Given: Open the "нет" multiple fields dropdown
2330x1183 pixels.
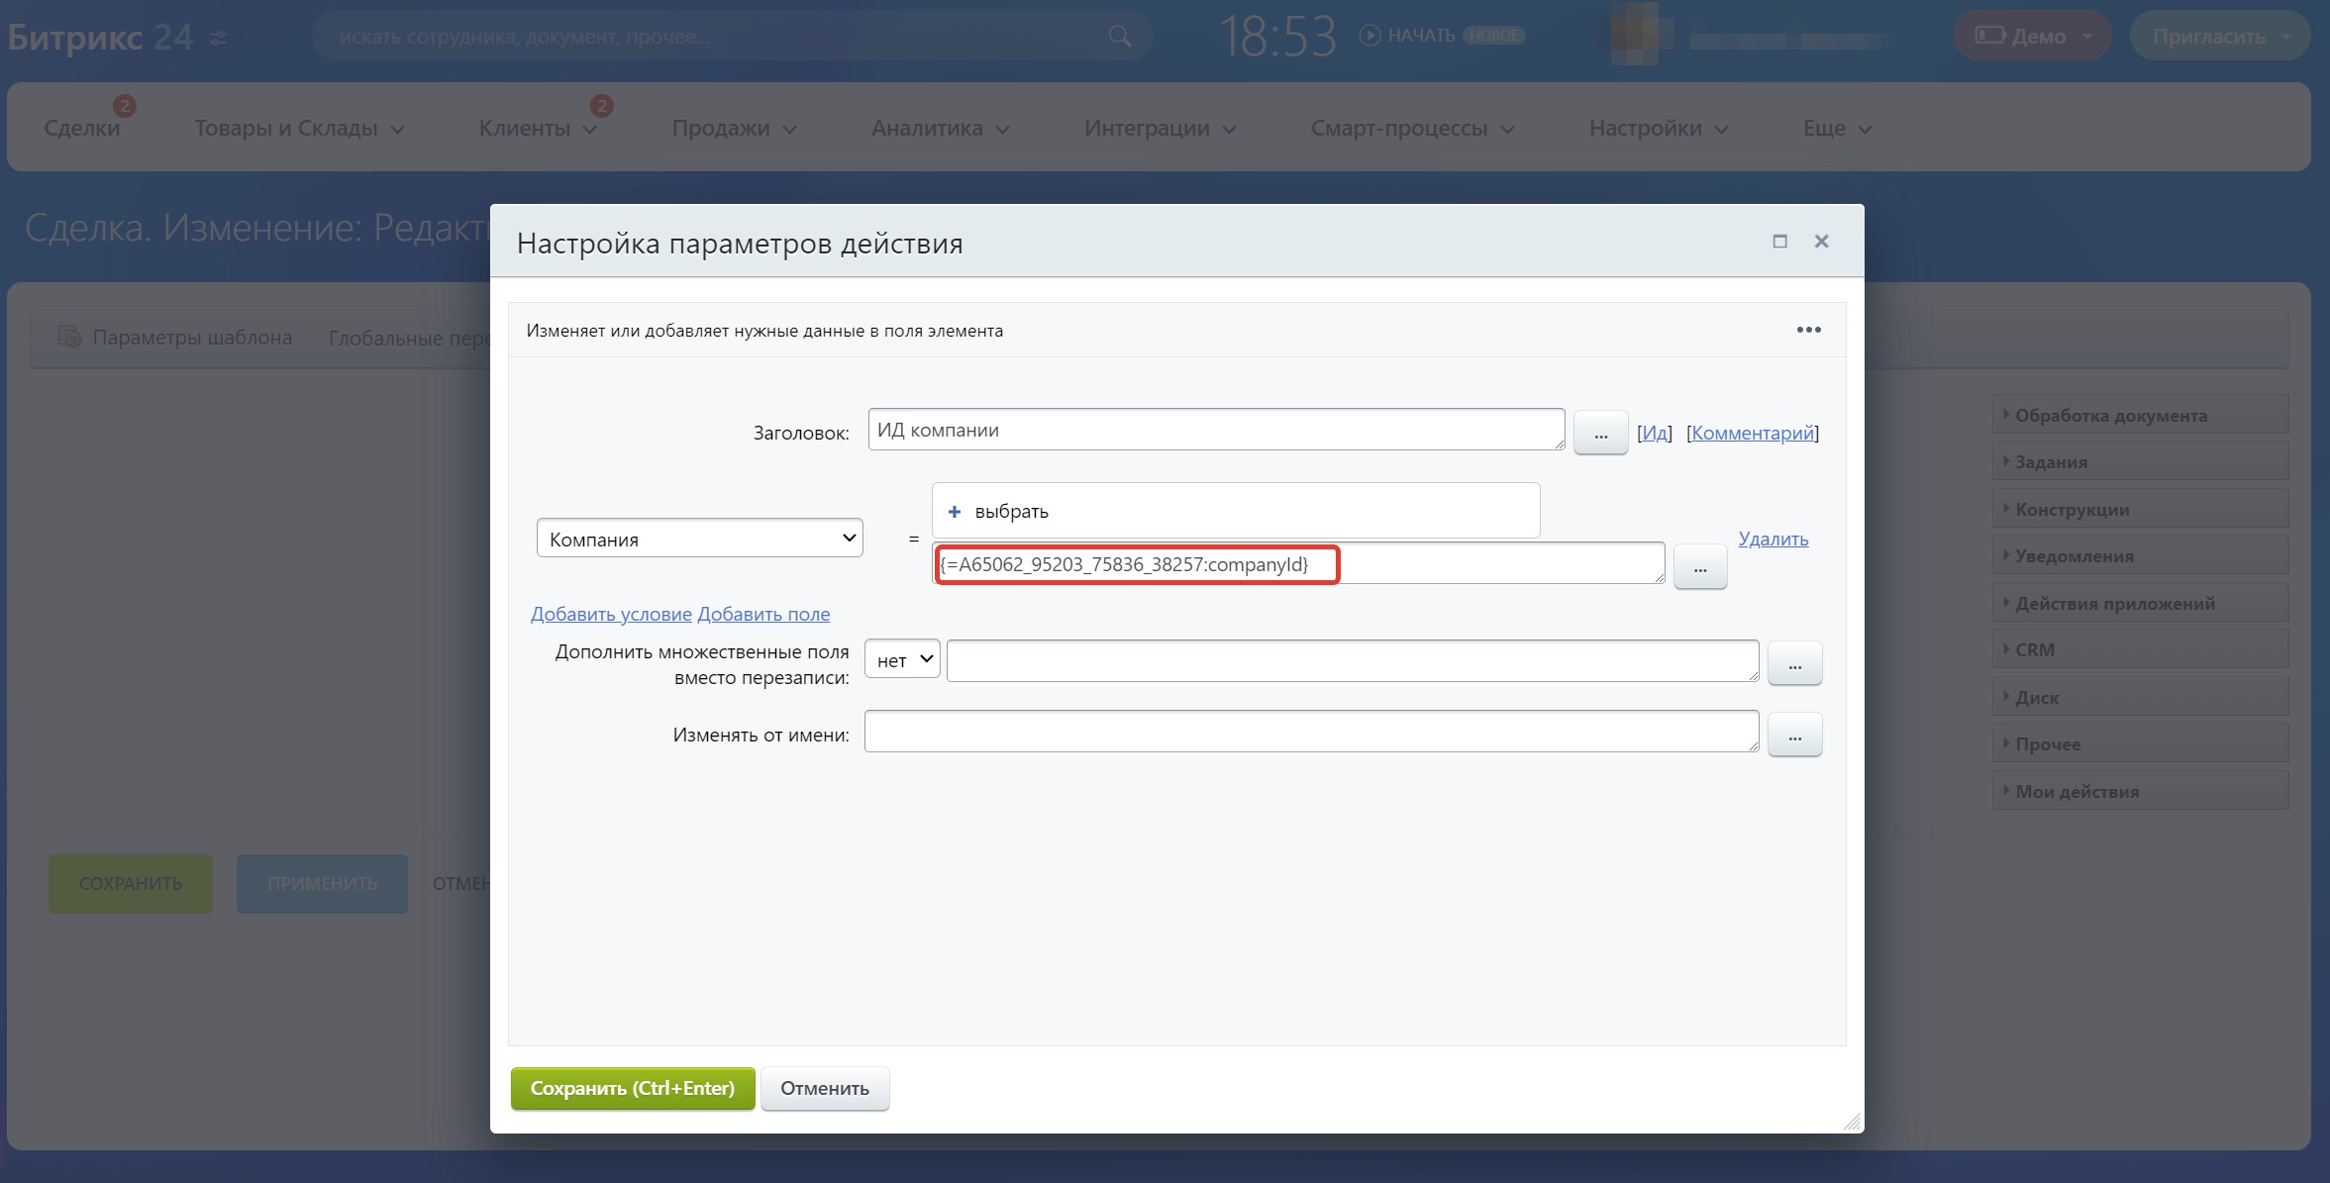Looking at the screenshot, I should click(901, 660).
